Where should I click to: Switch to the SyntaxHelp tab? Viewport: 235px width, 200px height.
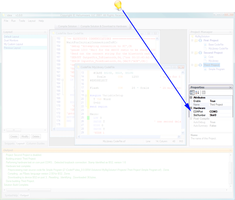[11, 195]
